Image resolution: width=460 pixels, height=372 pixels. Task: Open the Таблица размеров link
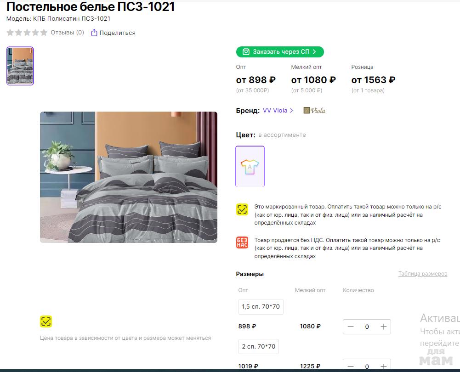422,274
